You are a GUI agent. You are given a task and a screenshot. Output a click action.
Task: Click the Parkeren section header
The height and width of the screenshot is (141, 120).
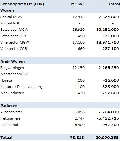[9, 106]
